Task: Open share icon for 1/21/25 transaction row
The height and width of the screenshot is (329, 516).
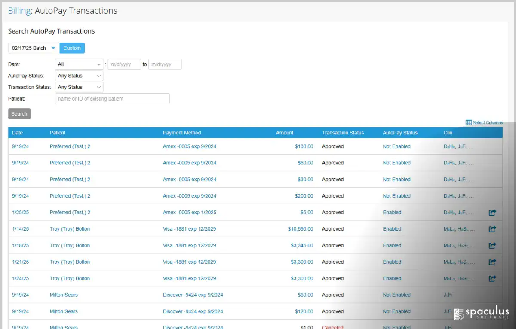Action: click(492, 262)
